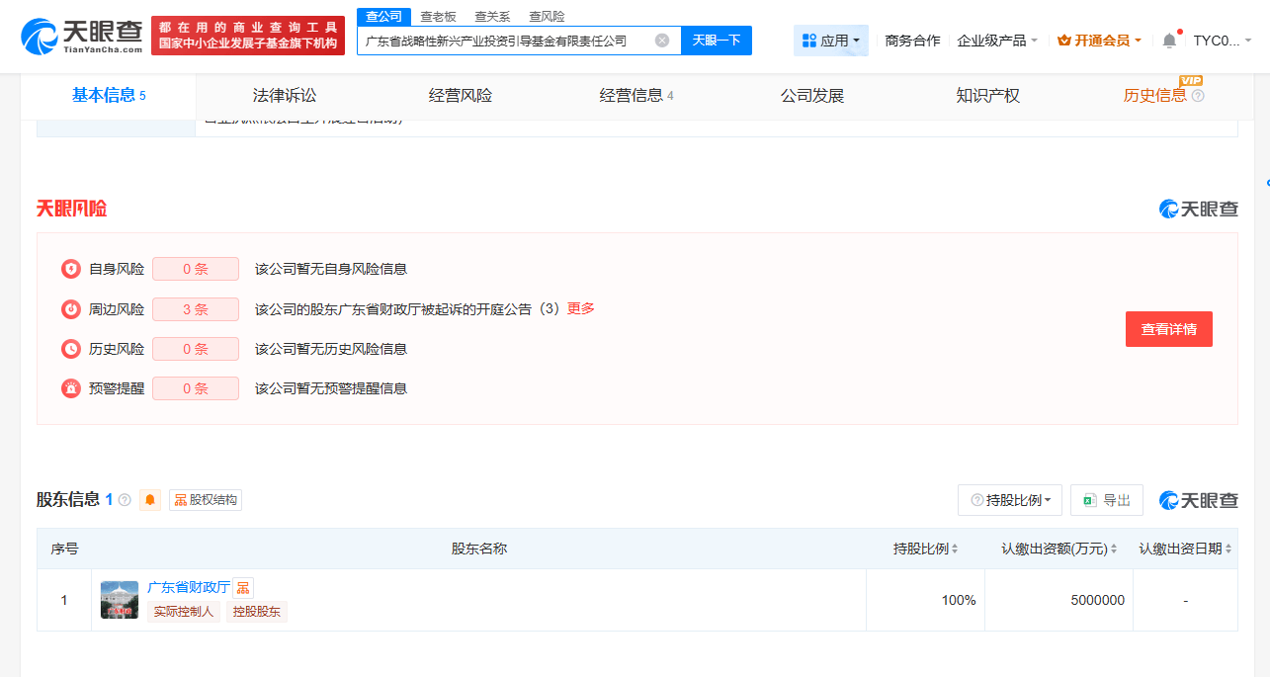Expand the 应用 dropdown menu
Screen dimensions: 1270x677
tap(830, 41)
